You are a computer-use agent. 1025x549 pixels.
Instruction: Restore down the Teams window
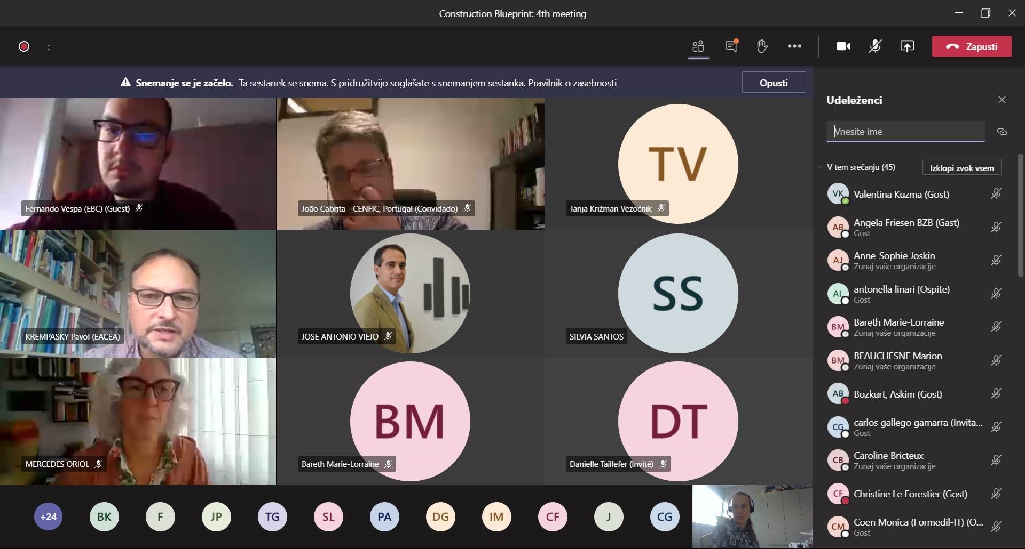985,13
